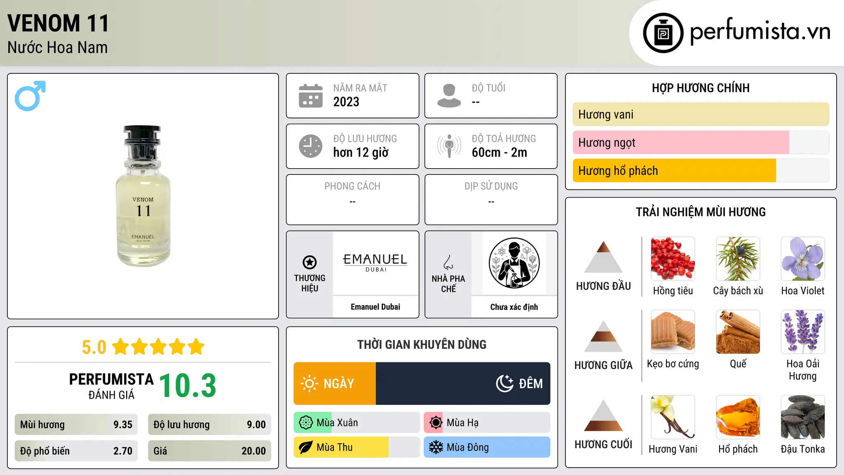Click the Kẹo bơ cứng toffee image

673,332
